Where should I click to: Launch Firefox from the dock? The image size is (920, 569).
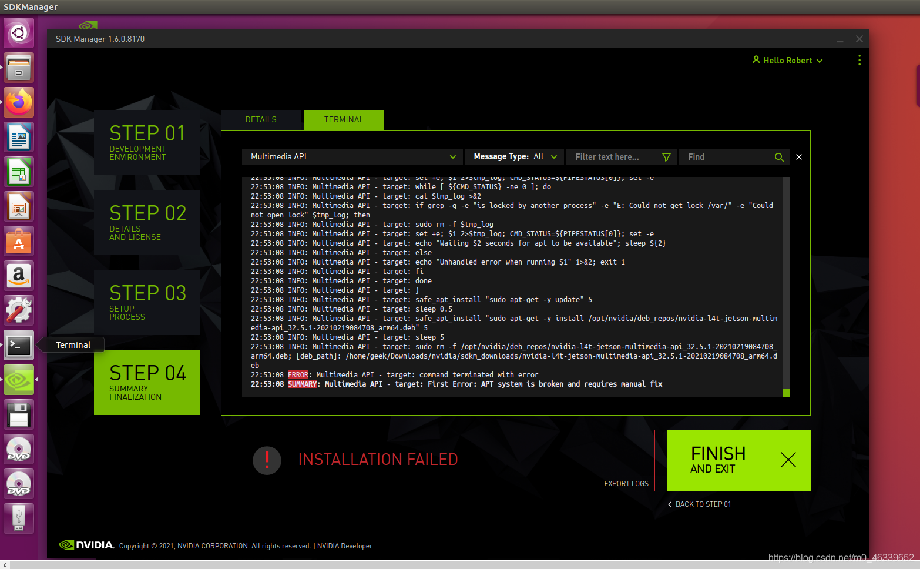19,102
